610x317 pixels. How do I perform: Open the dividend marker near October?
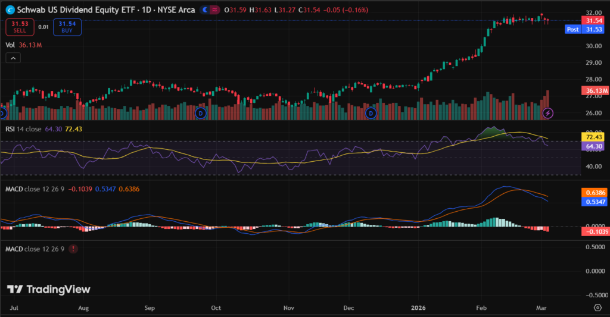click(x=200, y=113)
